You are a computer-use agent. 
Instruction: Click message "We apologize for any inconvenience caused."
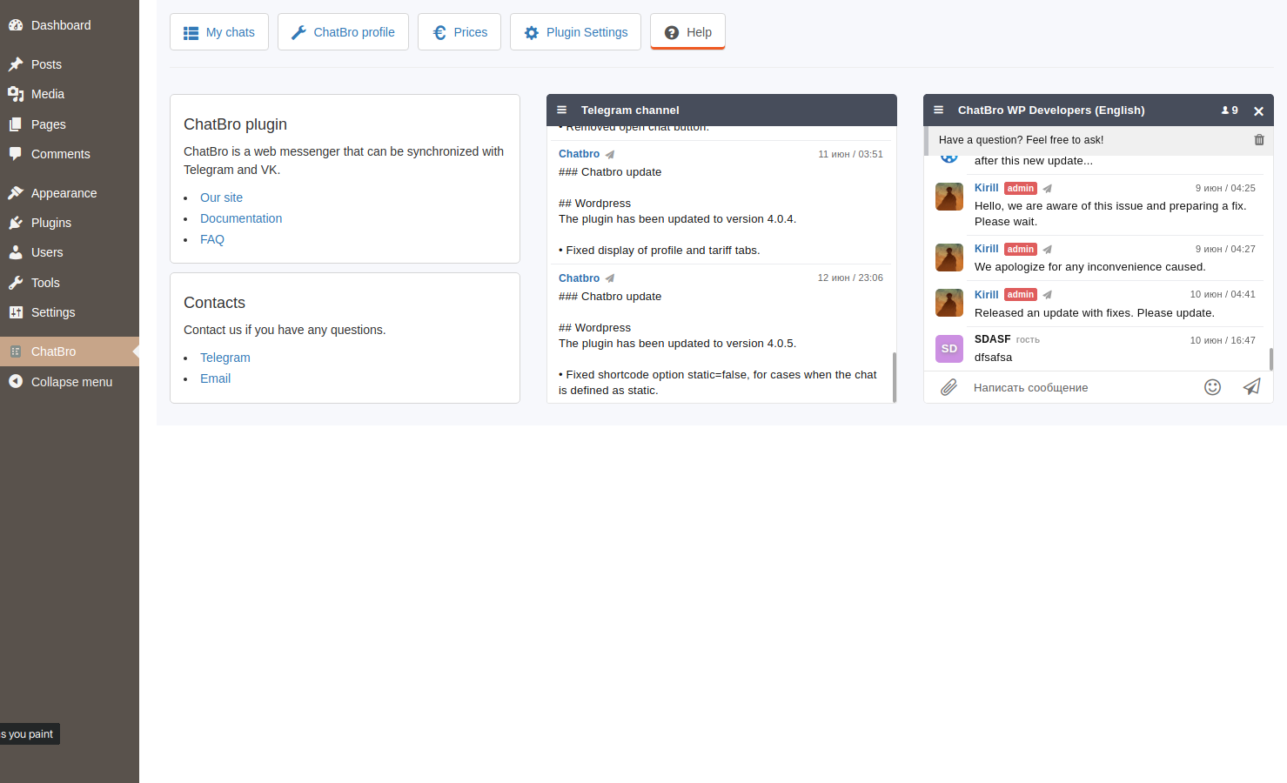1089,267
